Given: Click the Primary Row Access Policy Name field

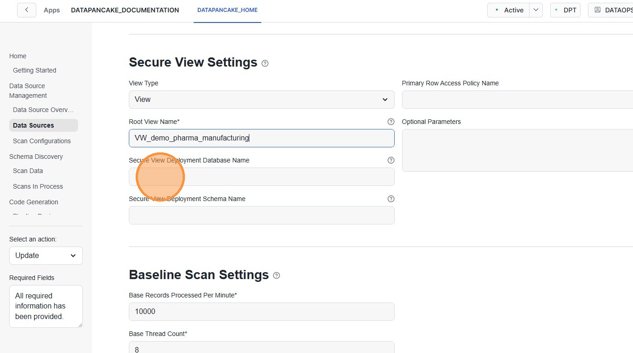Looking at the screenshot, I should coord(517,100).
